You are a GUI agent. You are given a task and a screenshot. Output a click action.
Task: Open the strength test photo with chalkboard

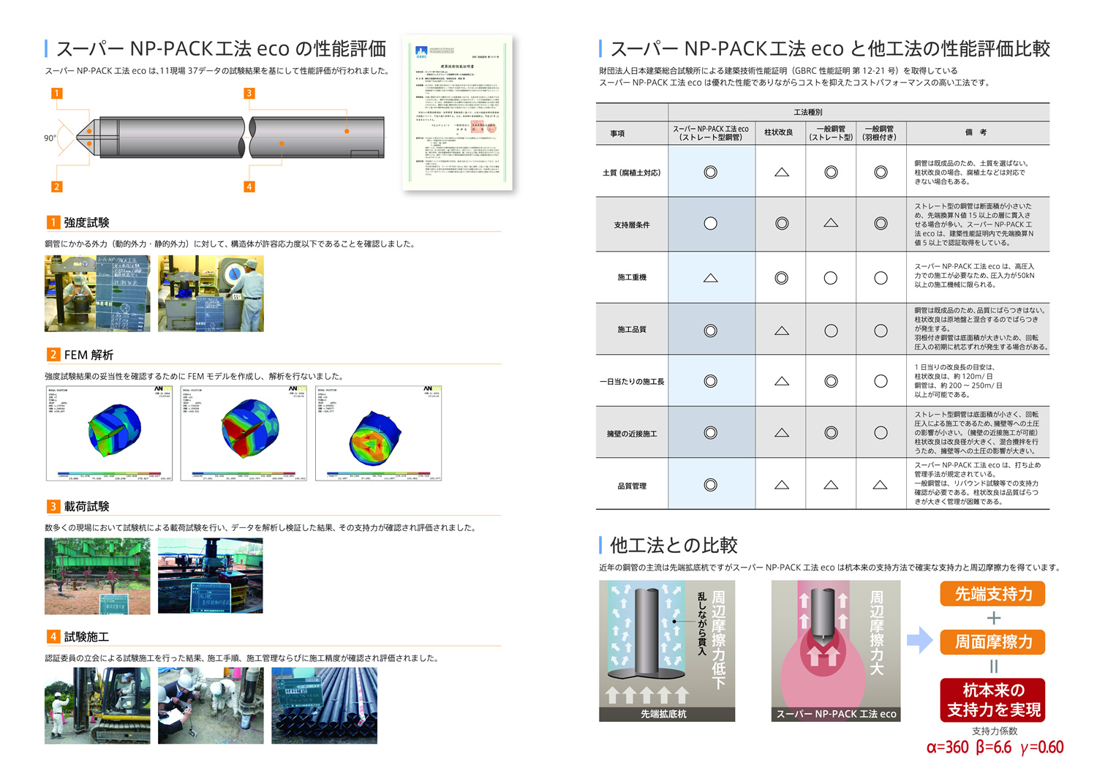pos(97,293)
